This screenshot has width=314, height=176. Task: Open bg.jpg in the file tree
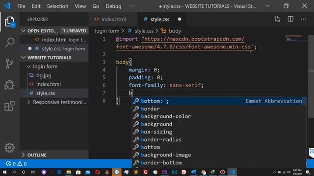(x=54, y=75)
